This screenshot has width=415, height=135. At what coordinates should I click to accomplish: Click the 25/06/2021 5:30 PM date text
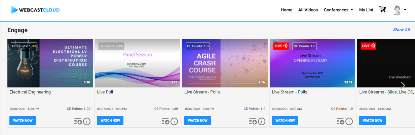tap(24, 109)
